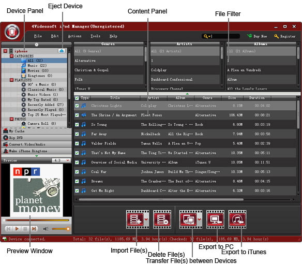Click green arrow below Make iPhone Ringtone
This screenshot has height=264, width=302.
[x=37, y=156]
